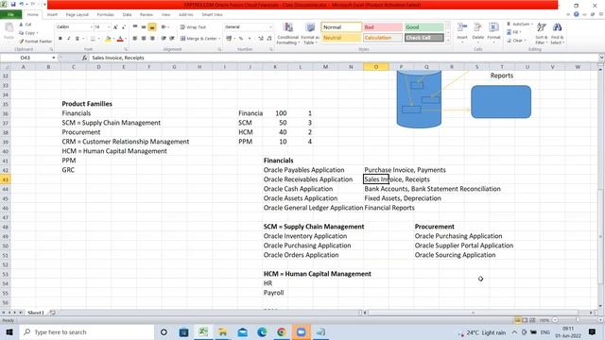
Task: Toggle Center horizontal alignment
Action: tap(144, 39)
